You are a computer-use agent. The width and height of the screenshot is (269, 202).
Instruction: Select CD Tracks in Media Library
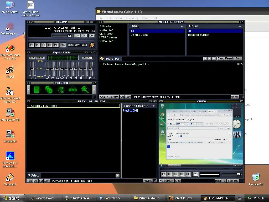(106, 34)
